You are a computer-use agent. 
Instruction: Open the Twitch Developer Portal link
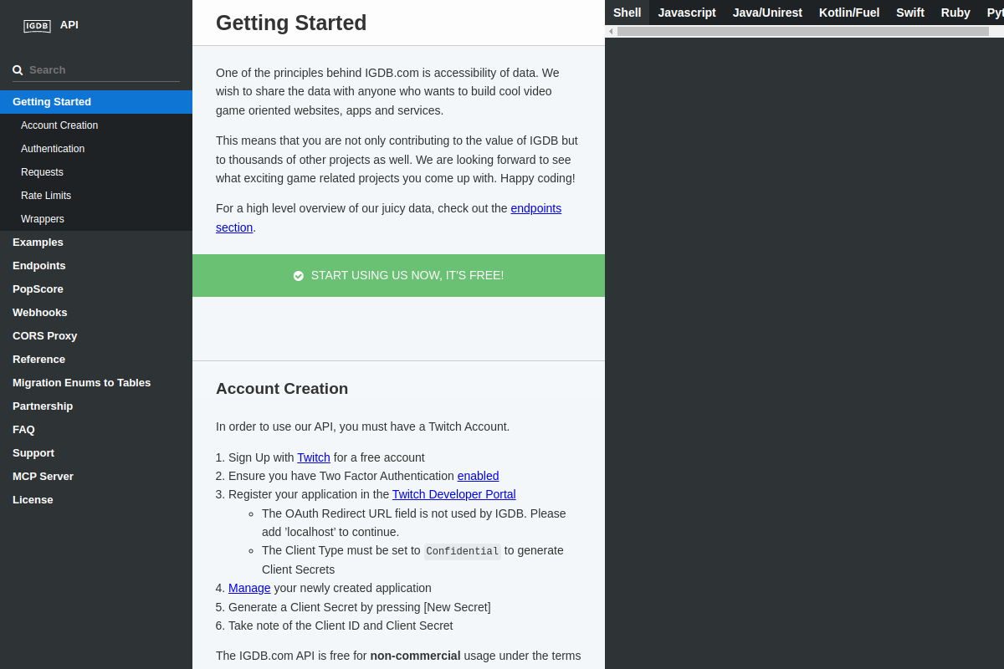point(454,494)
